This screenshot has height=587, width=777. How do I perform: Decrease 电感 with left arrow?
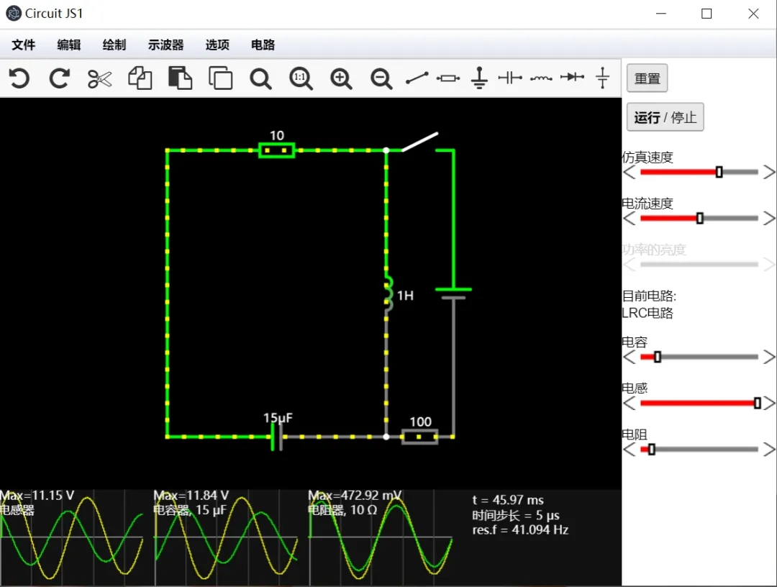point(630,404)
